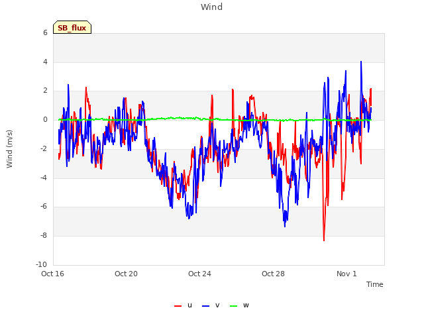Click the red u legend color marker
Image resolution: width=424 pixels, height=318 pixels.
click(178, 306)
